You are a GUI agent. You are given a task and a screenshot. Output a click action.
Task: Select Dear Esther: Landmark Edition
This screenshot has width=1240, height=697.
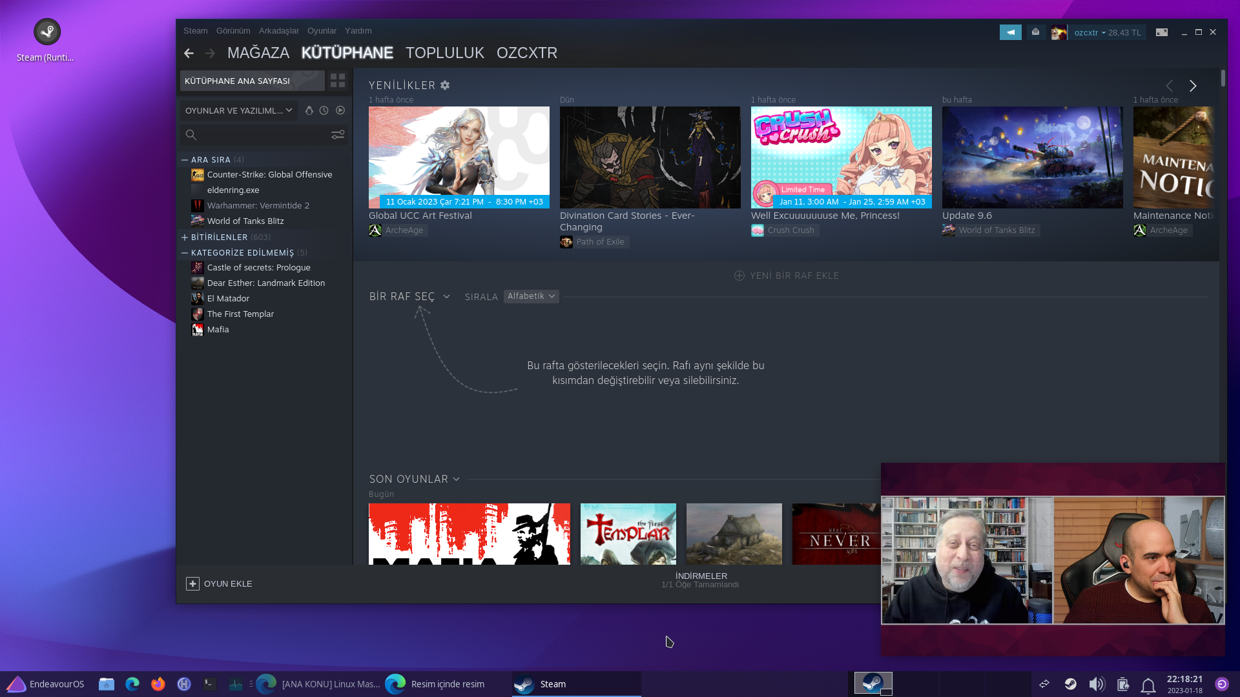coord(265,283)
